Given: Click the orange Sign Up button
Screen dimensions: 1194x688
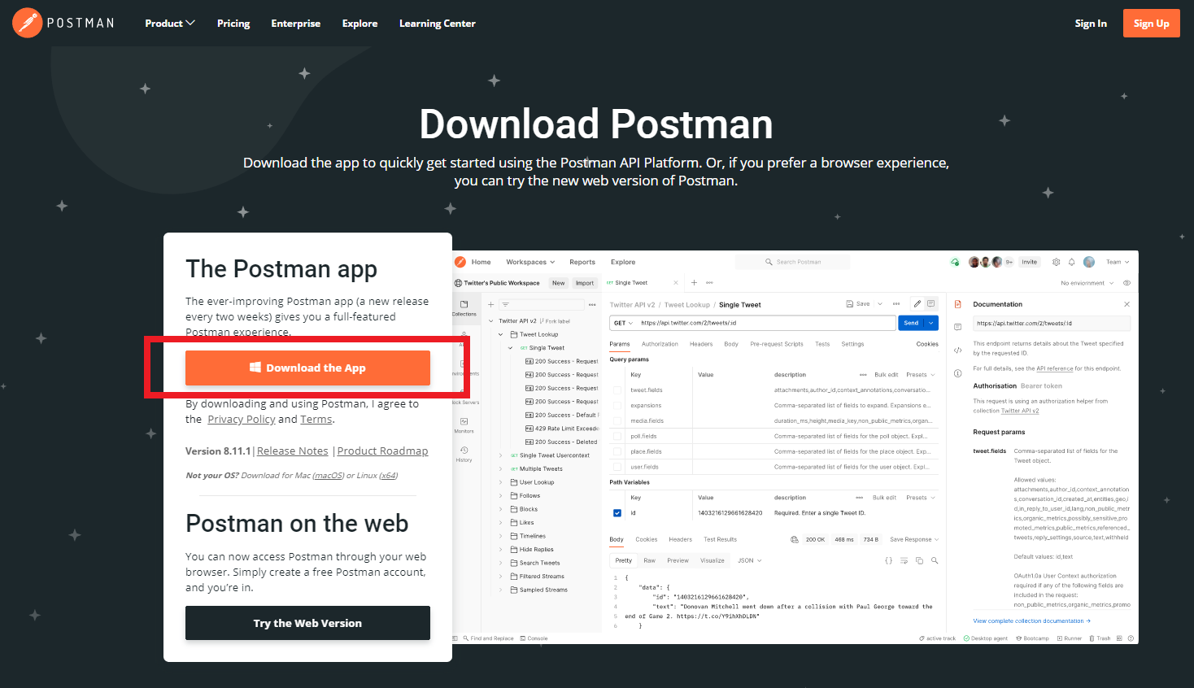Looking at the screenshot, I should coord(1151,24).
